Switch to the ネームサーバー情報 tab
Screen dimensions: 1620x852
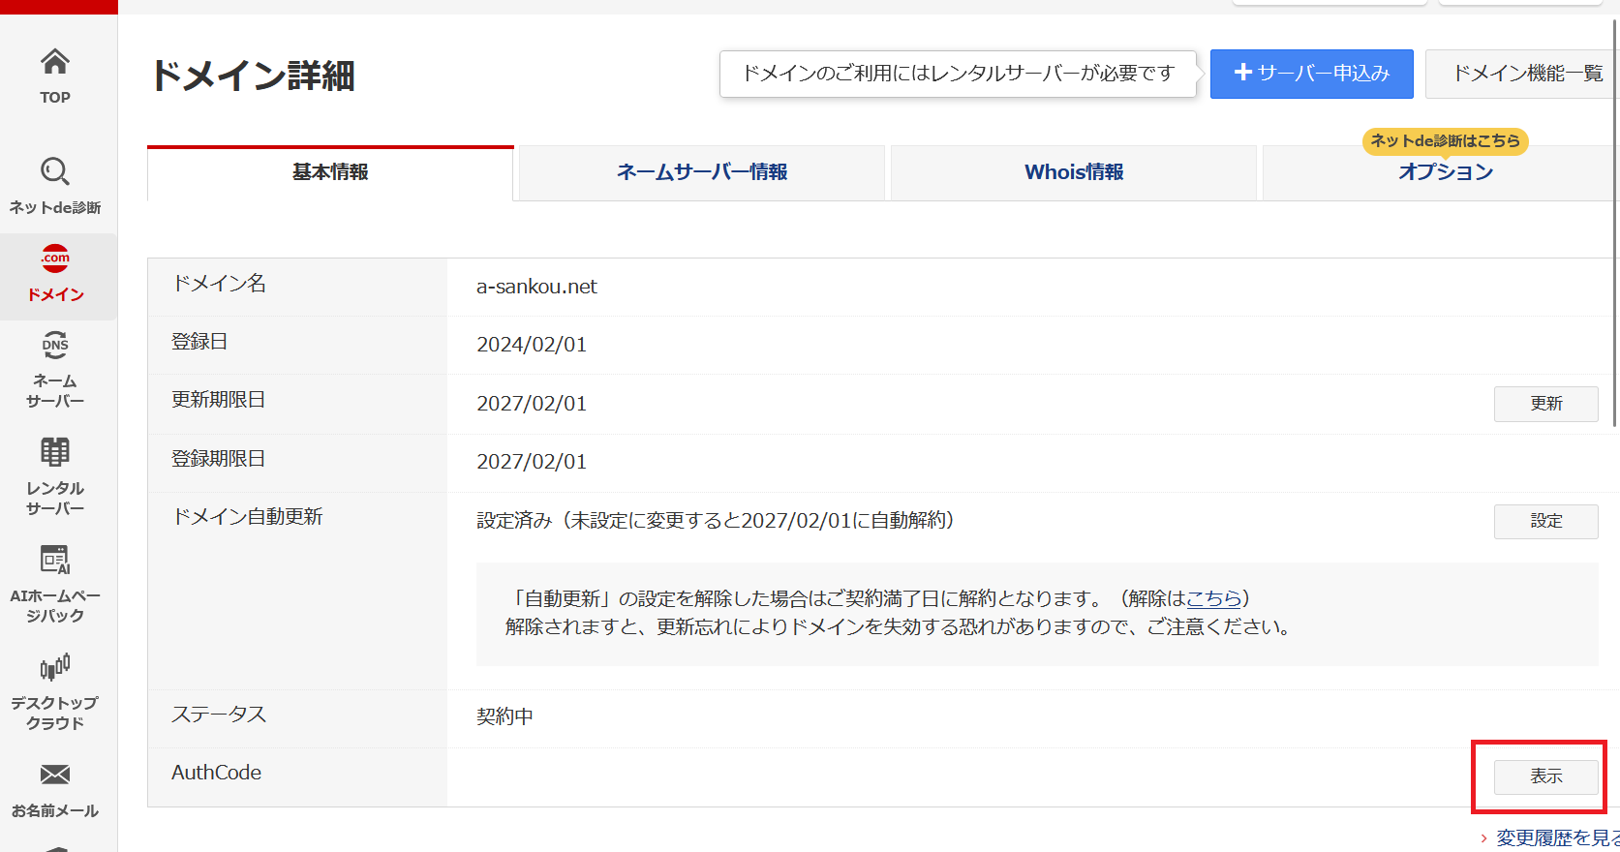702,172
